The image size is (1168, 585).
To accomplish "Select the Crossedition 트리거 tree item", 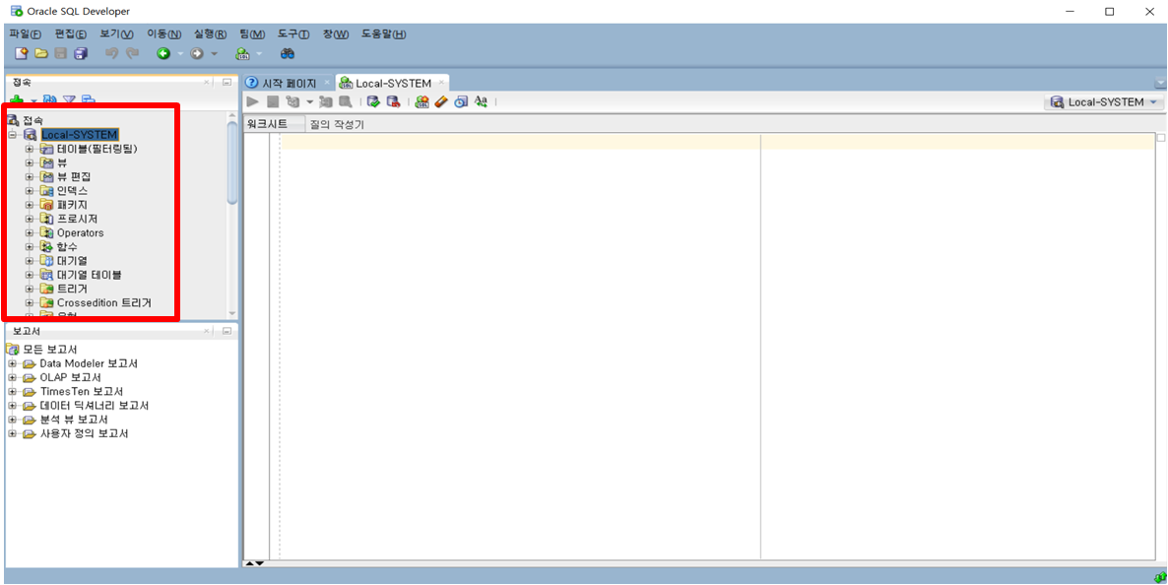I will [104, 302].
